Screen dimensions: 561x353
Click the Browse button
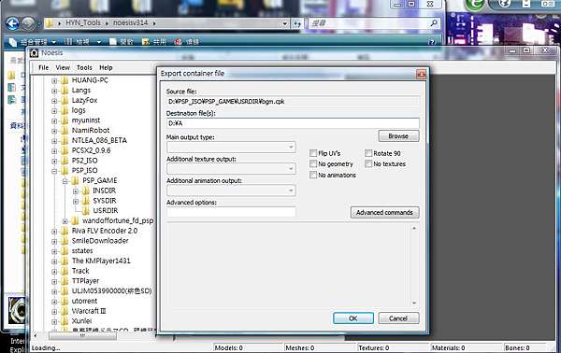[398, 136]
